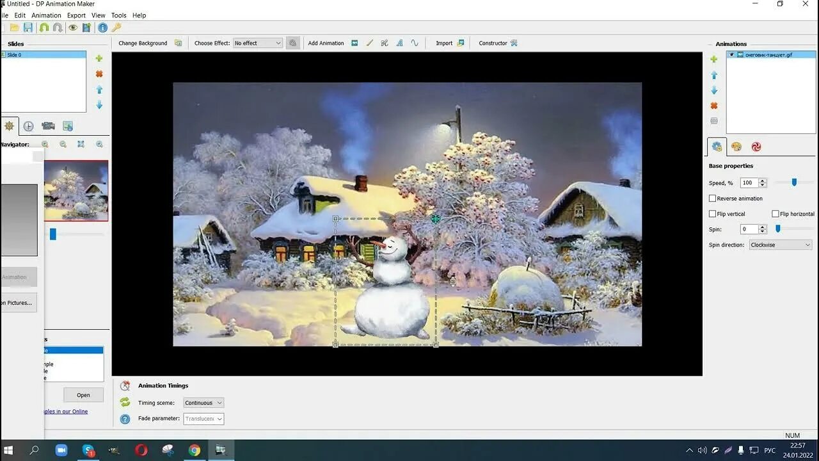Open the Help menu

139,15
